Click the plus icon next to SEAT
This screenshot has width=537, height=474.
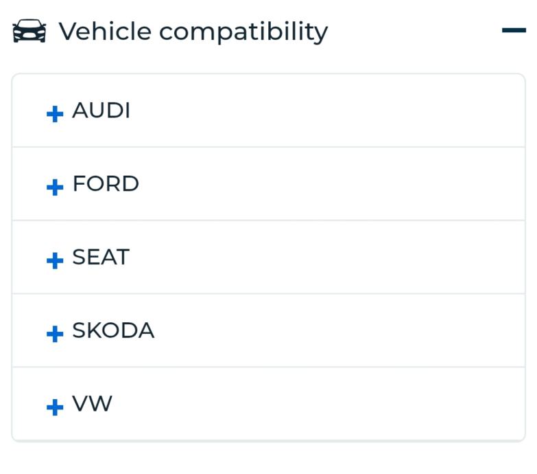click(55, 260)
